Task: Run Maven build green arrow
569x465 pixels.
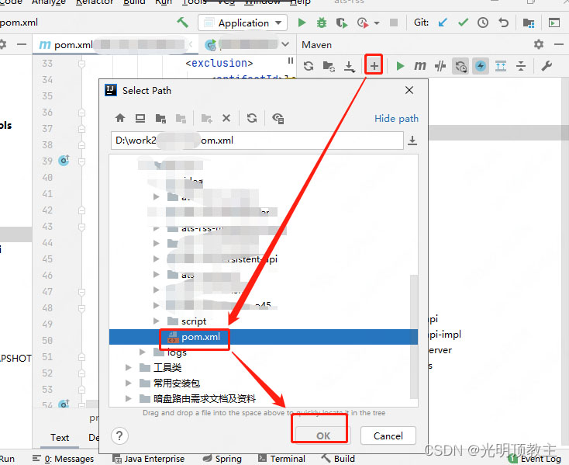Action: click(400, 66)
